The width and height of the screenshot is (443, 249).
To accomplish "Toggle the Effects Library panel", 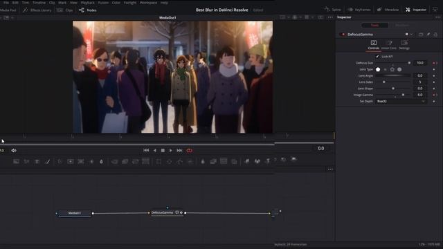I will (x=37, y=10).
